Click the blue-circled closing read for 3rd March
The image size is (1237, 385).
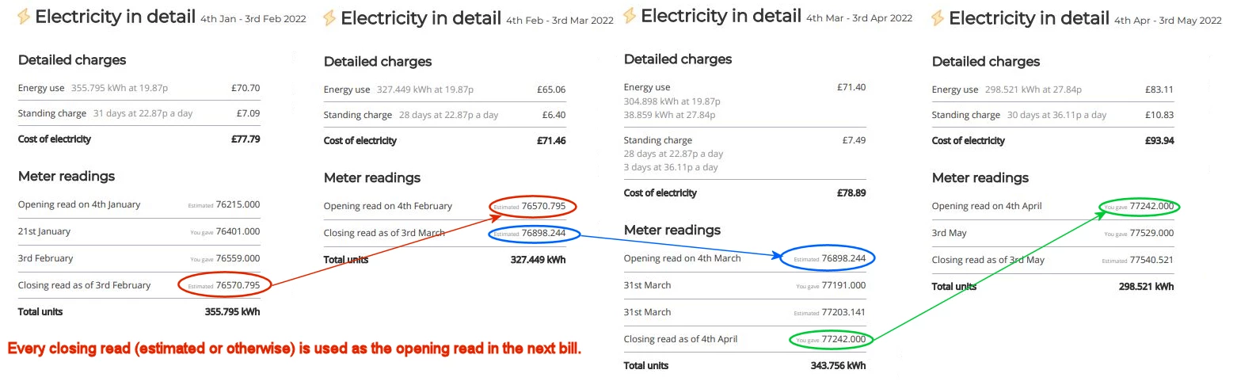[535, 234]
